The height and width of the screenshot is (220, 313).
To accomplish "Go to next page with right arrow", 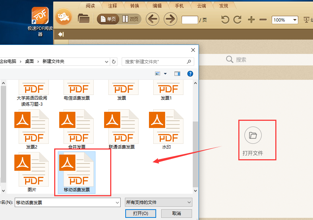I will [170, 19].
